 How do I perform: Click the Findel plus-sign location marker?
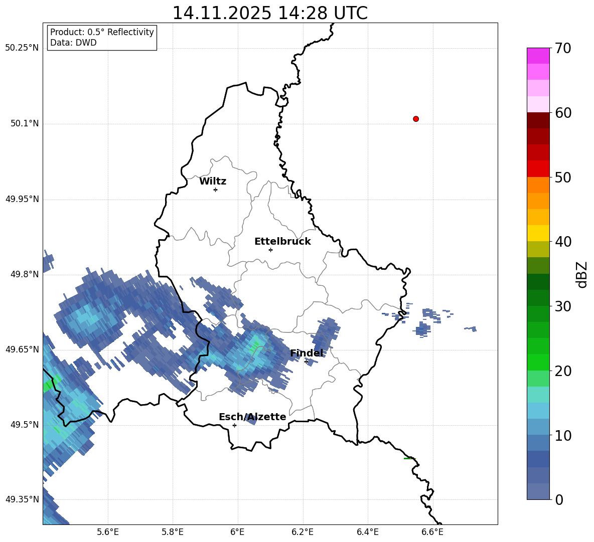pyautogui.click(x=307, y=362)
